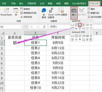102x92 pixels.
Task: Click the Name Box showing B2
Action: pos(10,27)
